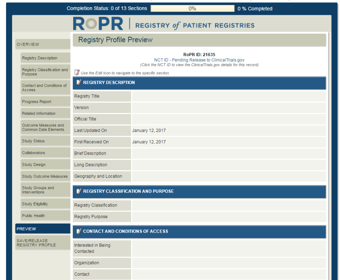Viewport: 340px width, 280px height.
Task: Click the Registry of Patient Registries banner text
Action: [x=195, y=25]
